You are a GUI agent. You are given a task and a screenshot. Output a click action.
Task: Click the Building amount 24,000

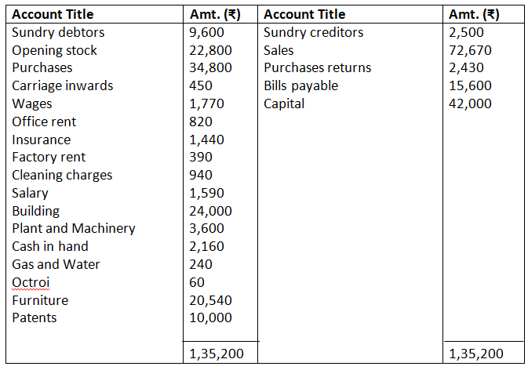[211, 211]
